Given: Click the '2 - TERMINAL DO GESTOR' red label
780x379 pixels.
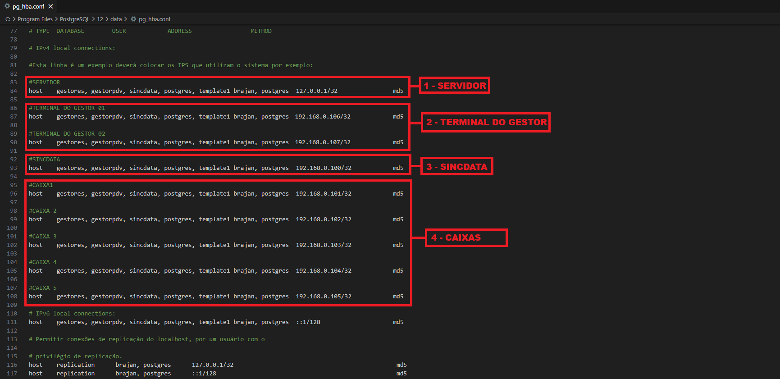Looking at the screenshot, I should [486, 122].
